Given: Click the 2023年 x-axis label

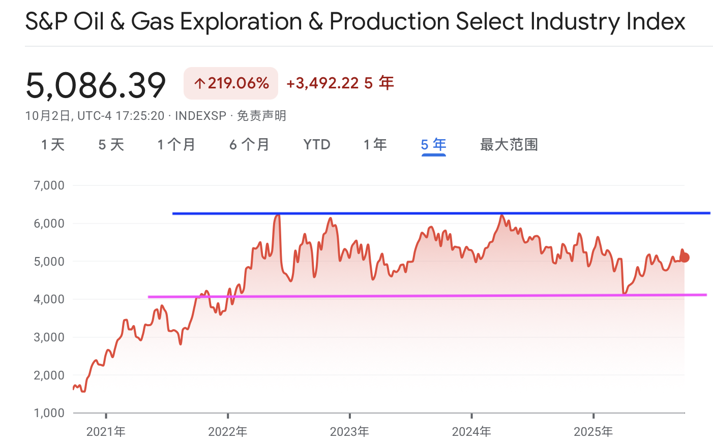Looking at the screenshot, I should coord(349,432).
